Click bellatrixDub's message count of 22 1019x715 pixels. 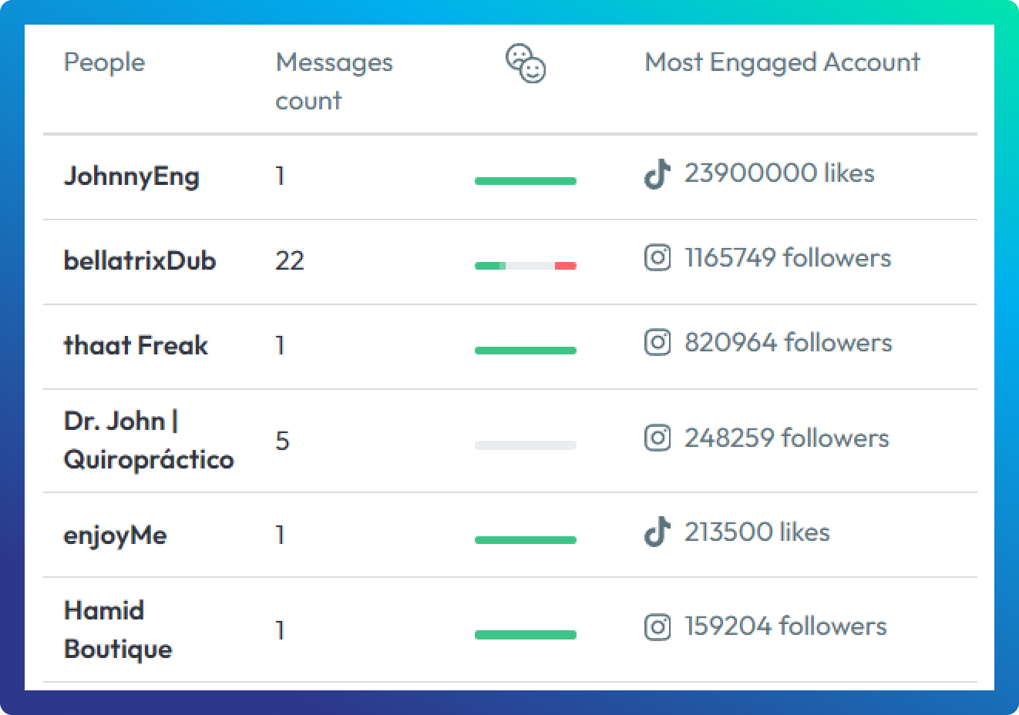pyautogui.click(x=290, y=260)
